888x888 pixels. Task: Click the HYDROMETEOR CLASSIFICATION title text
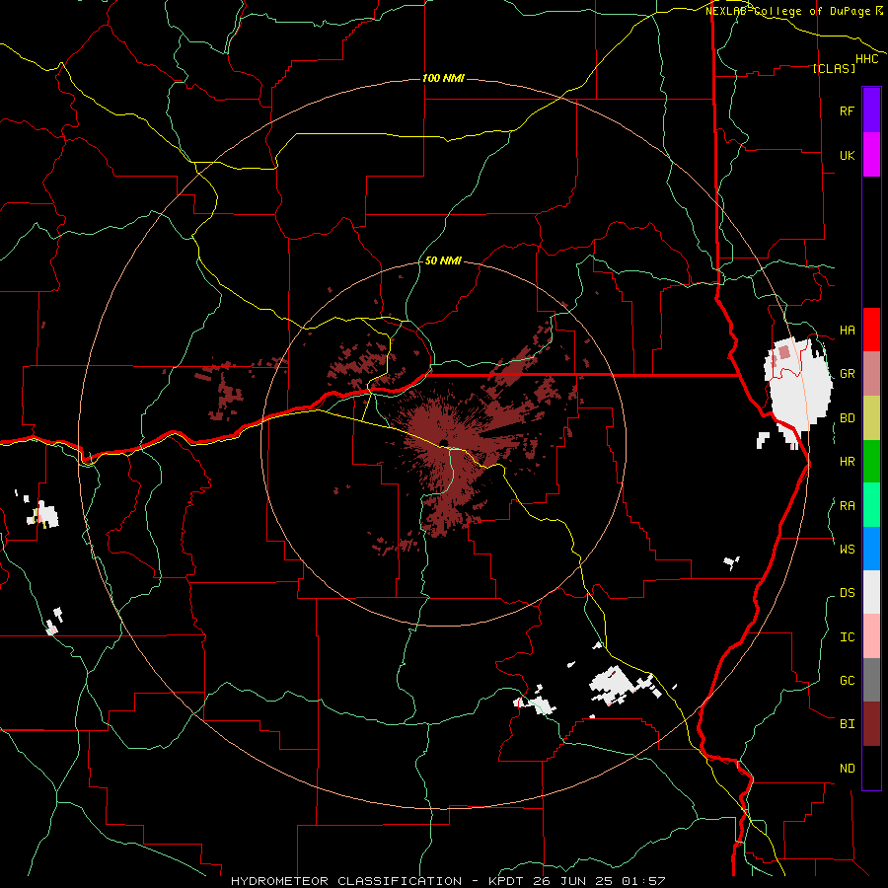click(x=345, y=881)
